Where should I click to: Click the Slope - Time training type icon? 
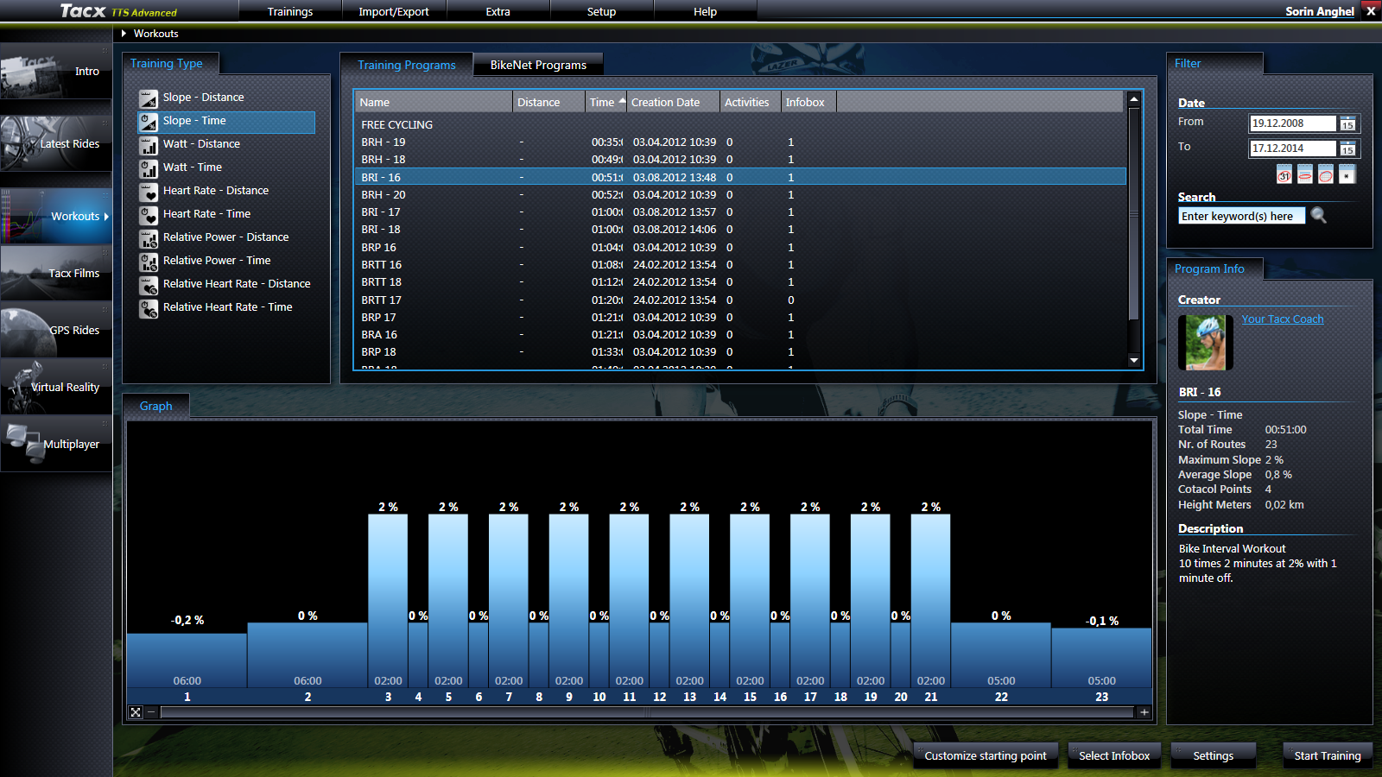149,122
